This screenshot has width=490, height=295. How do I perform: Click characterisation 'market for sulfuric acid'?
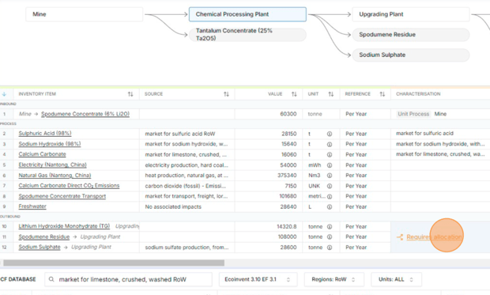[x=424, y=134]
